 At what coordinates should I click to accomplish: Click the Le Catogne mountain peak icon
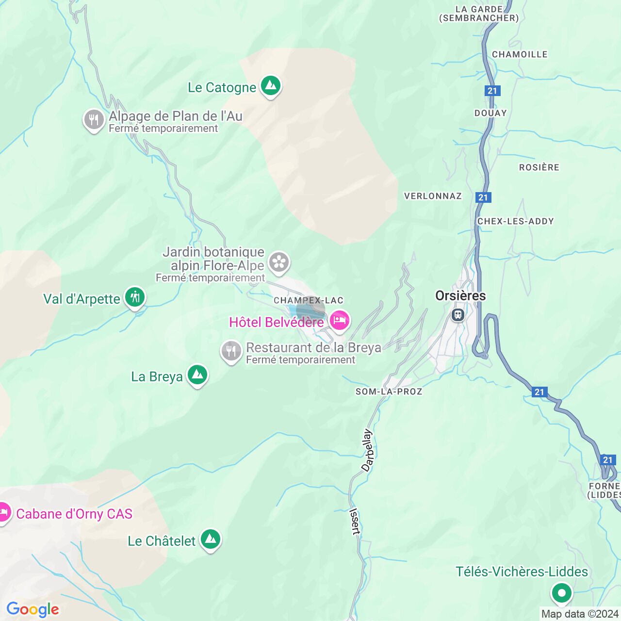click(x=271, y=86)
